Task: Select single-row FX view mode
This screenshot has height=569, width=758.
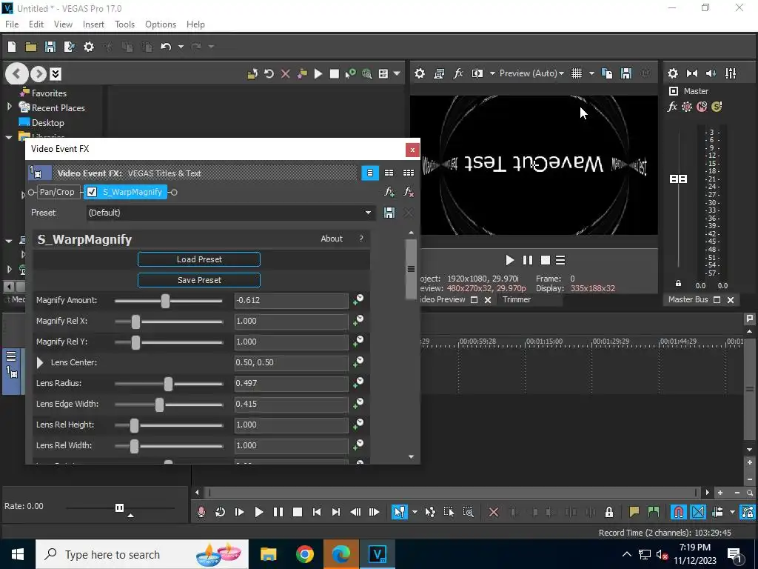Action: [x=370, y=173]
